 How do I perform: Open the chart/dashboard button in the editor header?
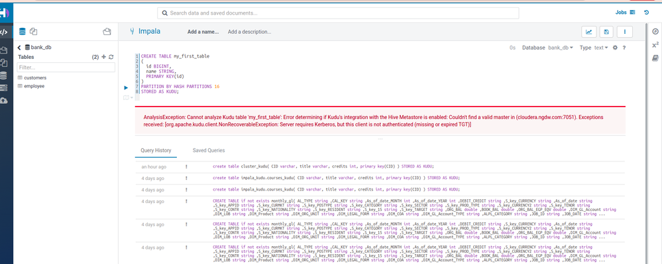point(589,32)
